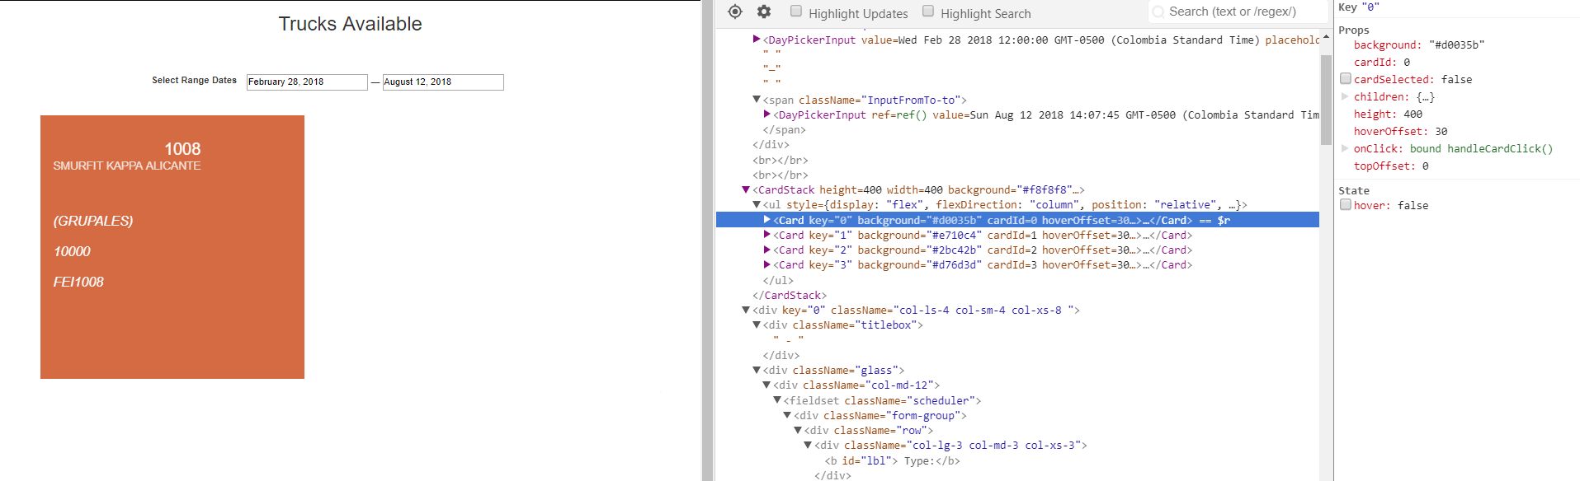1580x481 pixels.
Task: Expand the Card key="0" node
Action: (767, 219)
